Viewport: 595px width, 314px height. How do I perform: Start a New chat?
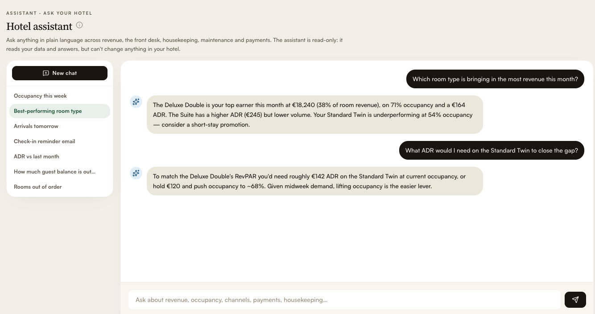[60, 73]
